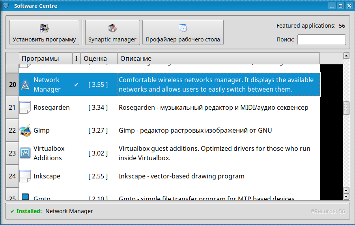Click the scroll down arrow at bottom
355x225 pixels.
tap(346, 197)
